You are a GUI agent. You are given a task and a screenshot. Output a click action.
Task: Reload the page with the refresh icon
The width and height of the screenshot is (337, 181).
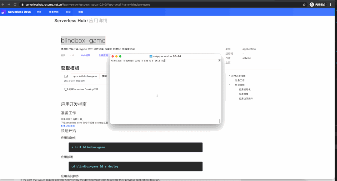[x=15, y=4]
